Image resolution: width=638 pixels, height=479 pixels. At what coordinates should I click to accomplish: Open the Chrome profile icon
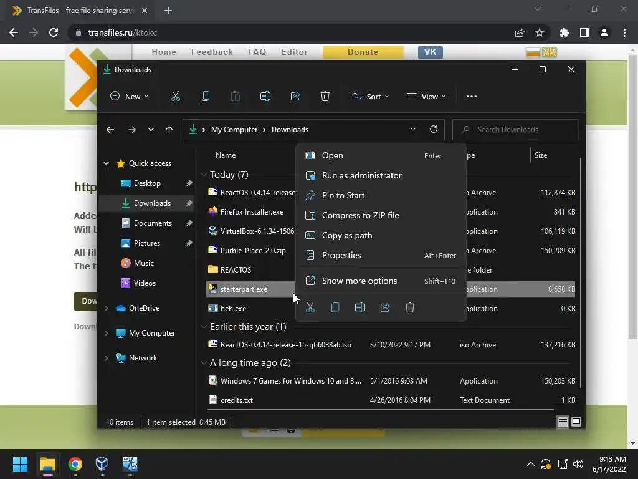click(x=604, y=32)
